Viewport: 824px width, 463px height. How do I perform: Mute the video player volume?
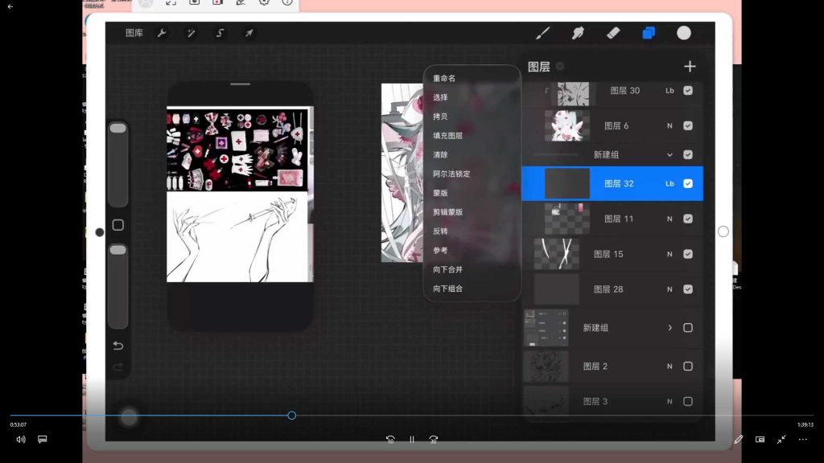click(x=20, y=440)
